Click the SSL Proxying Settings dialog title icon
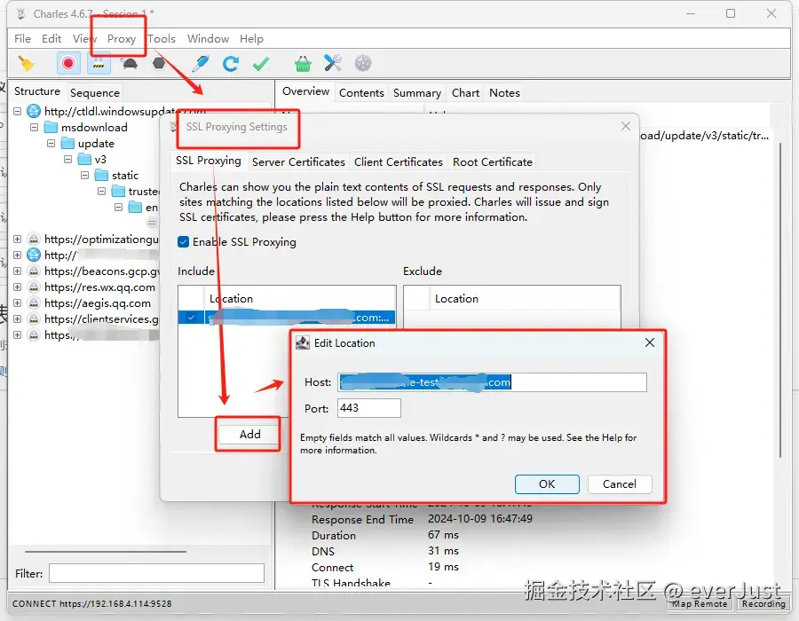 click(x=174, y=127)
